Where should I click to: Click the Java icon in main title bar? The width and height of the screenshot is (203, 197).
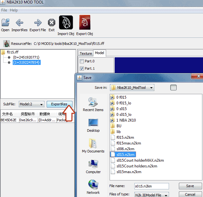(x=3, y=2)
